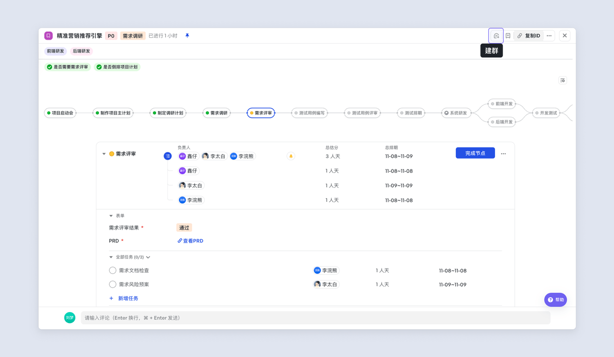614x357 pixels.
Task: Open the 查看PRD link
Action: point(190,241)
